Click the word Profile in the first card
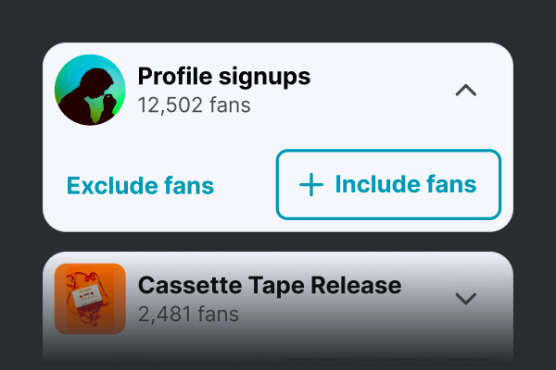Screen dimensions: 556x370 pos(170,77)
